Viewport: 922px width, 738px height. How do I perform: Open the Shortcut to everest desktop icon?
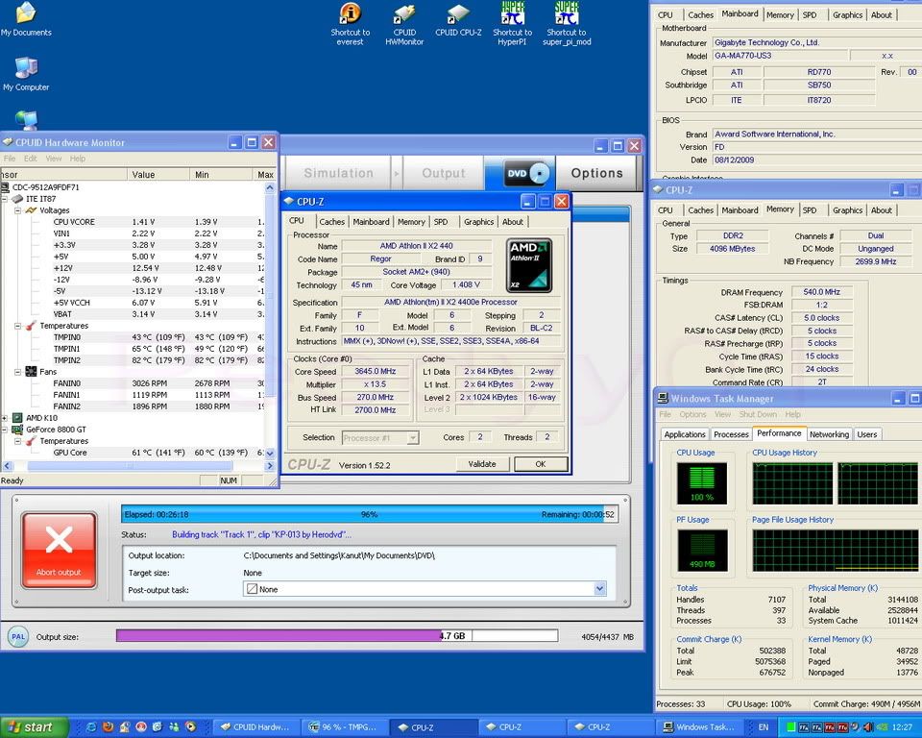(350, 23)
